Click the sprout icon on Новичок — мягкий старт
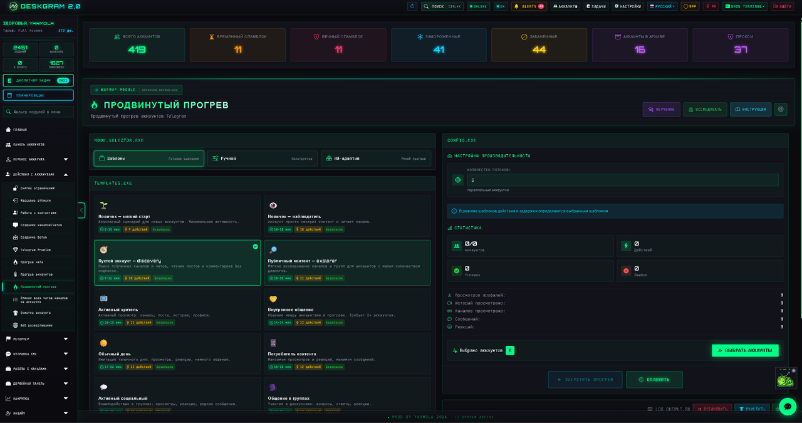The width and height of the screenshot is (802, 423). (x=103, y=206)
